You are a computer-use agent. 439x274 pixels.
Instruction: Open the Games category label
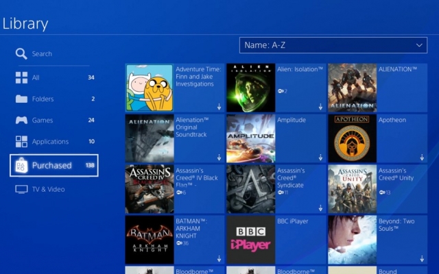click(x=43, y=121)
